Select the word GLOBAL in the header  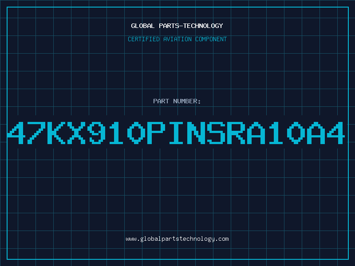pos(142,26)
